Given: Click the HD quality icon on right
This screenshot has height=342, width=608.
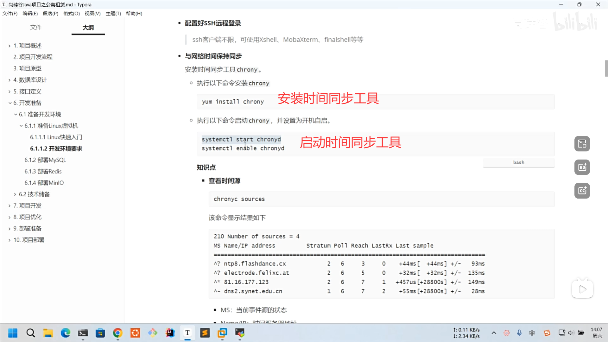Looking at the screenshot, I should (x=582, y=167).
